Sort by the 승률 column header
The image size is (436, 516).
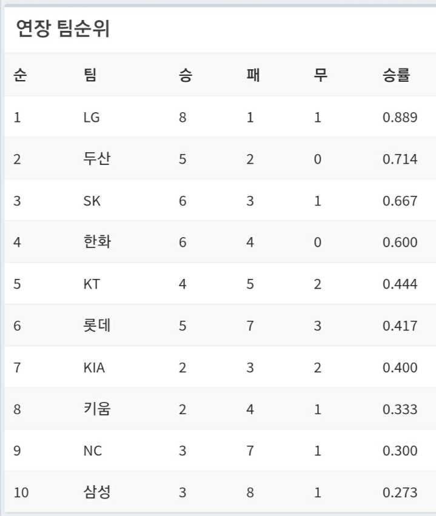tap(396, 75)
